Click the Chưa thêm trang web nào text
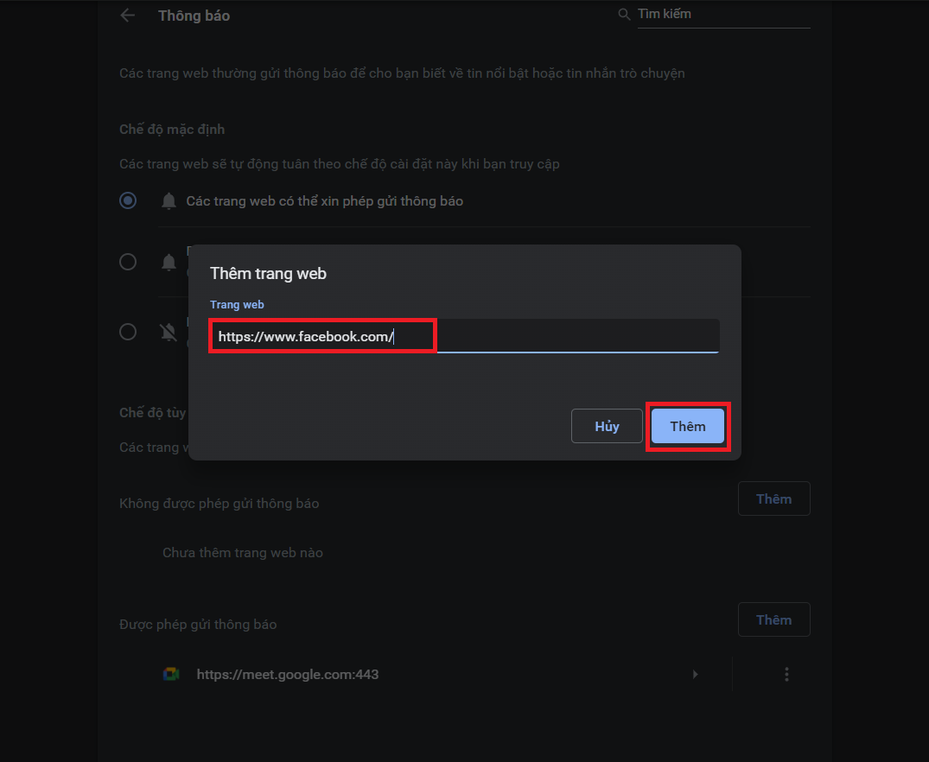929x762 pixels. 243,553
